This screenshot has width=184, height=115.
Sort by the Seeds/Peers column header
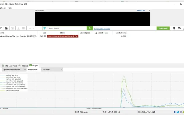pyautogui.click(x=121, y=33)
